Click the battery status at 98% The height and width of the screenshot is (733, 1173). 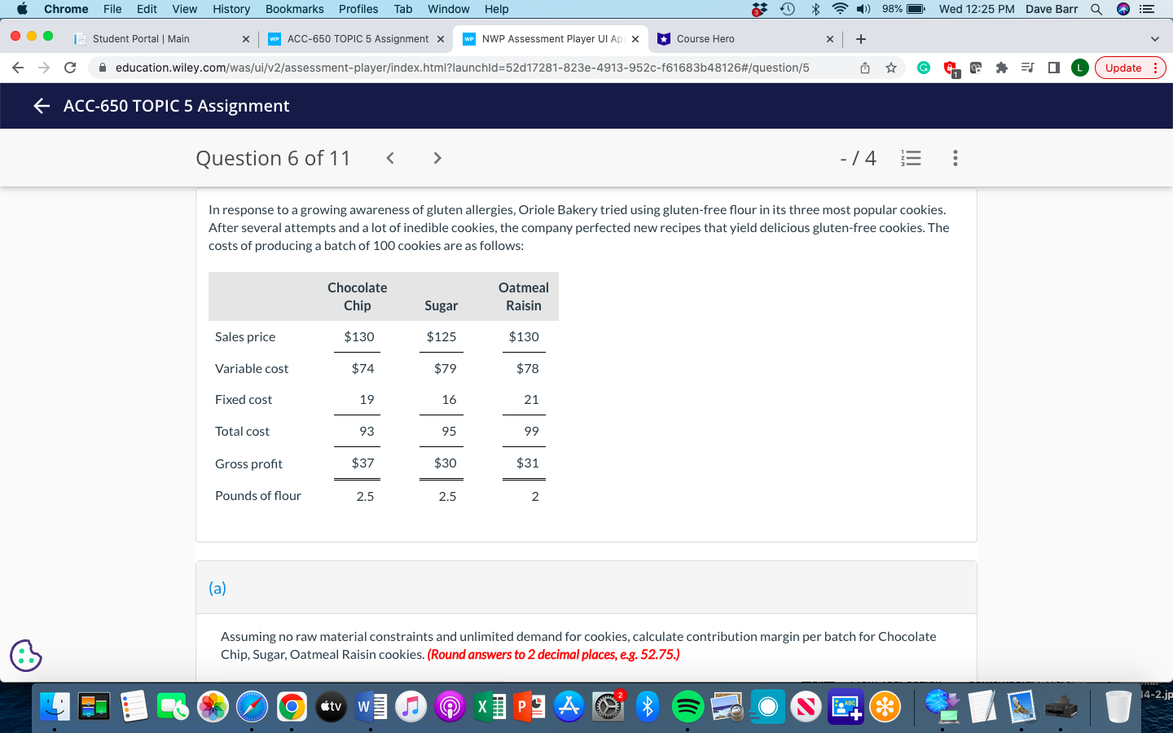892,9
